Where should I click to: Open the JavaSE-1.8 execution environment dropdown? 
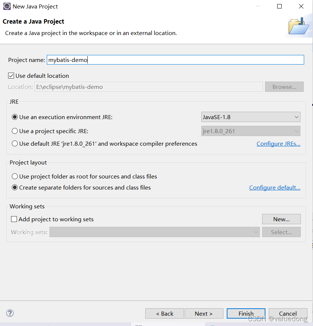tap(251, 117)
